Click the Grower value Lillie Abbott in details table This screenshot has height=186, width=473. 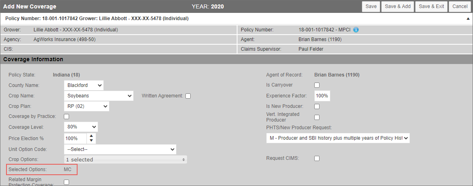76,30
